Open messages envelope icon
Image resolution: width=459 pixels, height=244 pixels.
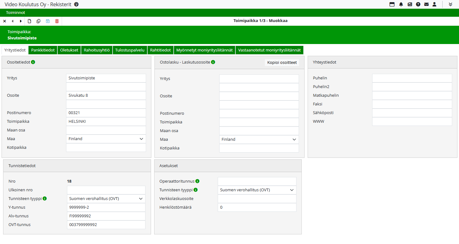(x=426, y=4)
